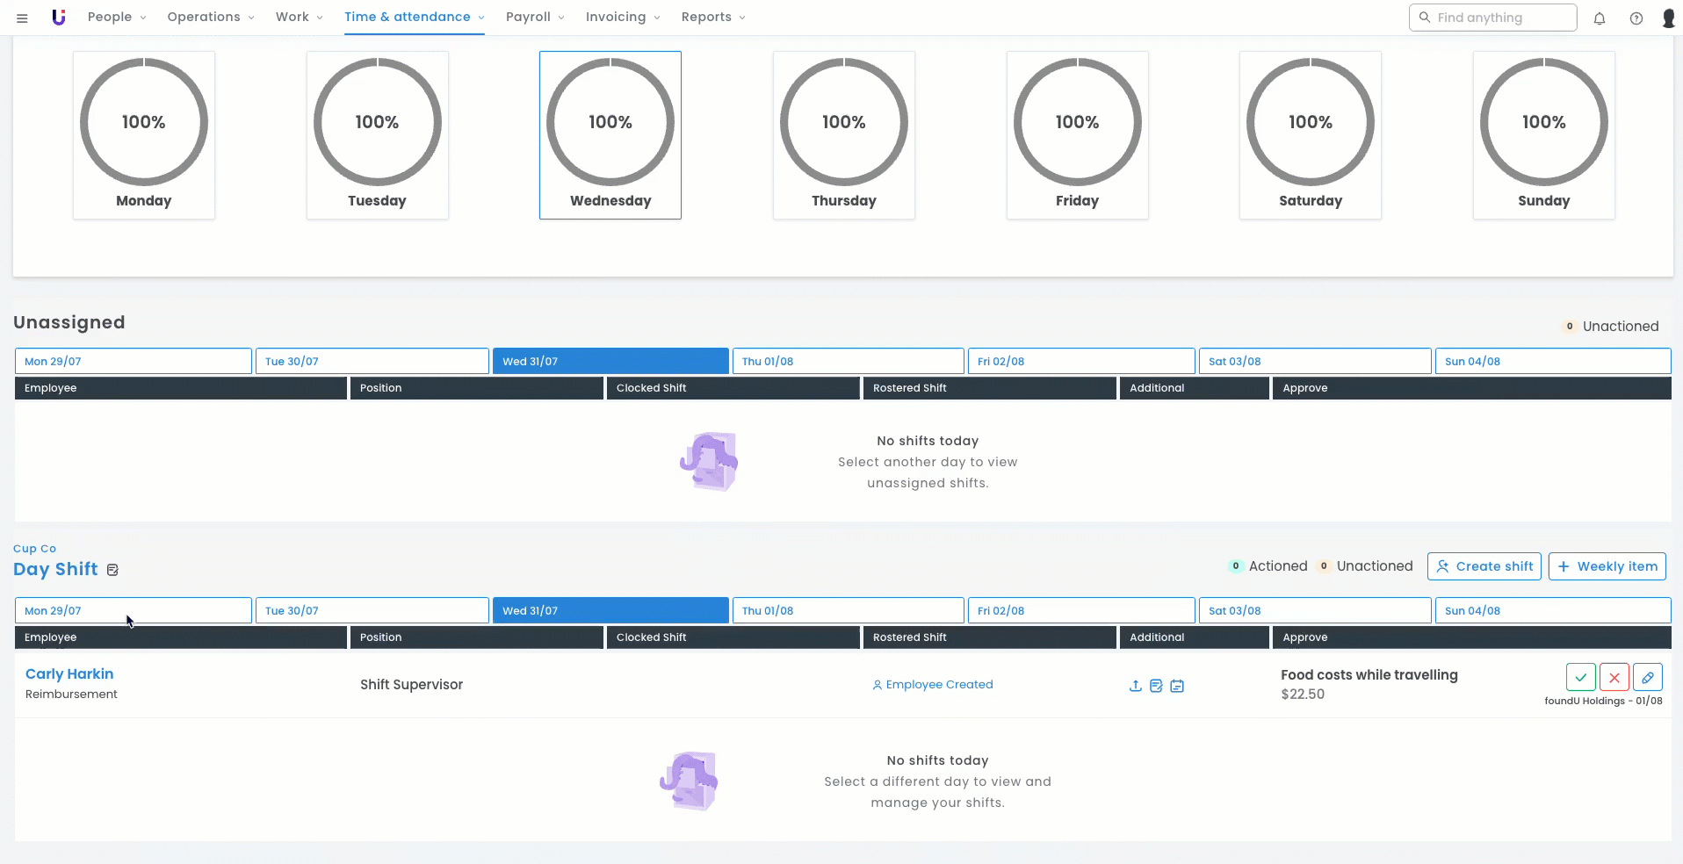Open the Reports dropdown menu
The width and height of the screenshot is (1683, 864).
click(x=712, y=18)
